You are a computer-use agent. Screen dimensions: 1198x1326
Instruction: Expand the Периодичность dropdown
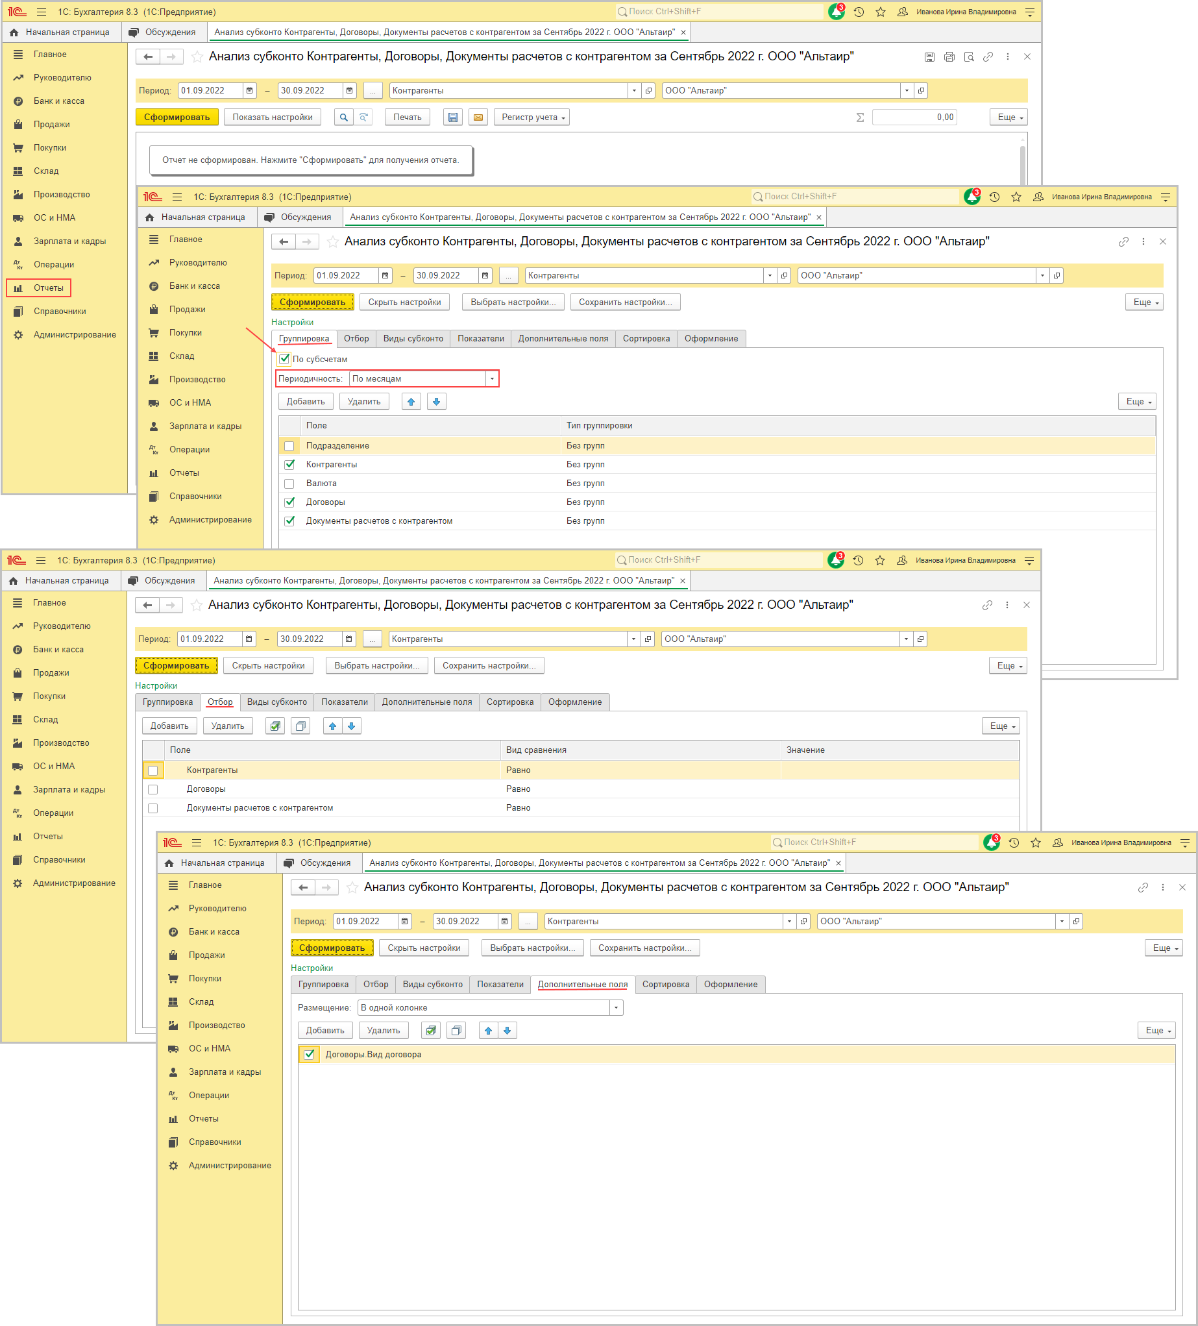click(492, 378)
